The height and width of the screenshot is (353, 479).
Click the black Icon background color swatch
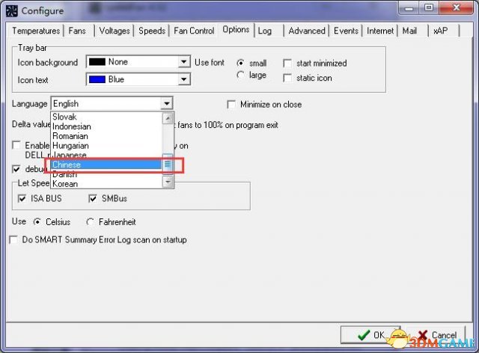[x=97, y=62]
